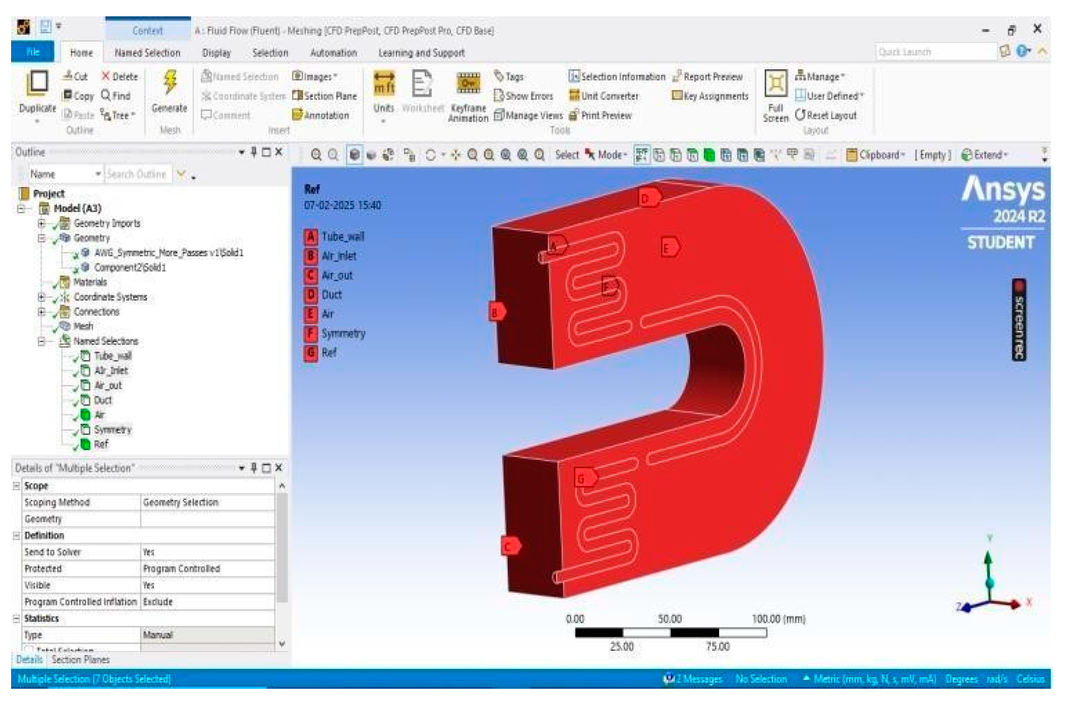The height and width of the screenshot is (701, 1066).
Task: Collapse the Definition section in Details
Action: [16, 536]
